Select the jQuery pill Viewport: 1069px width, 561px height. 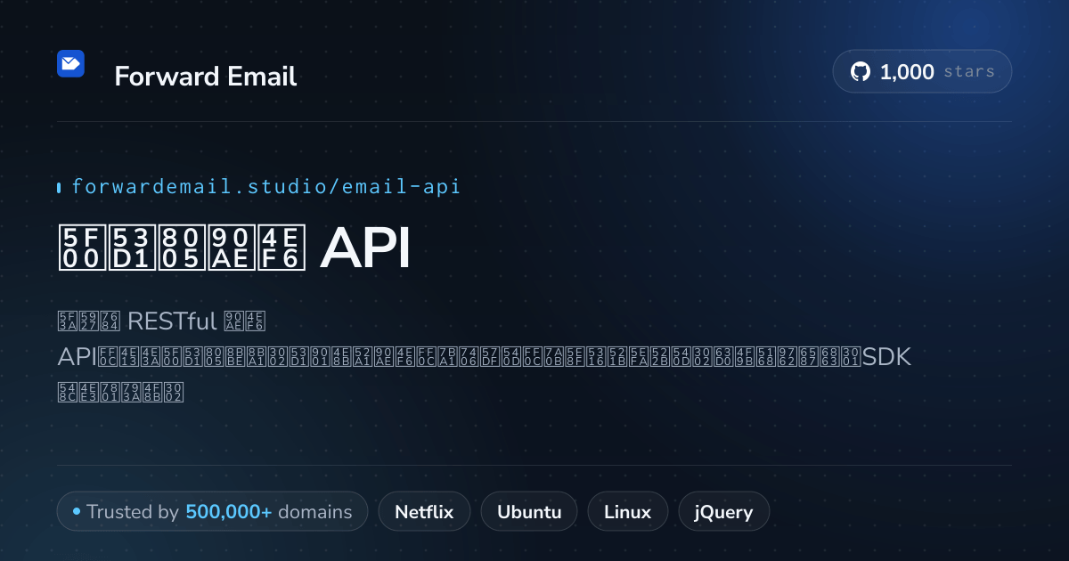point(724,512)
